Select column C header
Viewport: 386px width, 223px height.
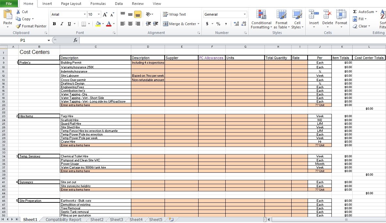(x=95, y=47)
